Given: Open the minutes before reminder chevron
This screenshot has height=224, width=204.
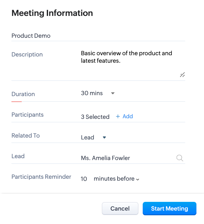Looking at the screenshot, I should click(x=138, y=179).
